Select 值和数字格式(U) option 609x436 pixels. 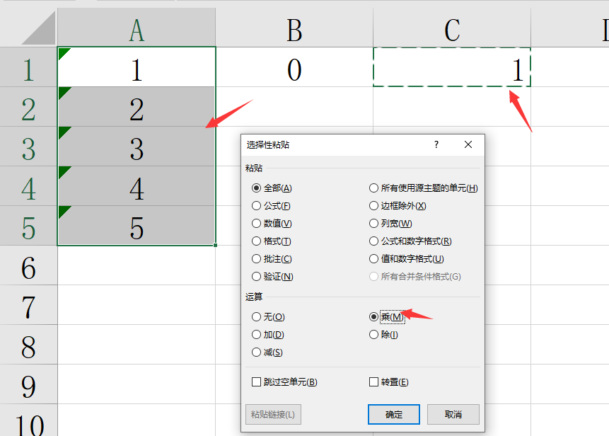[406, 259]
